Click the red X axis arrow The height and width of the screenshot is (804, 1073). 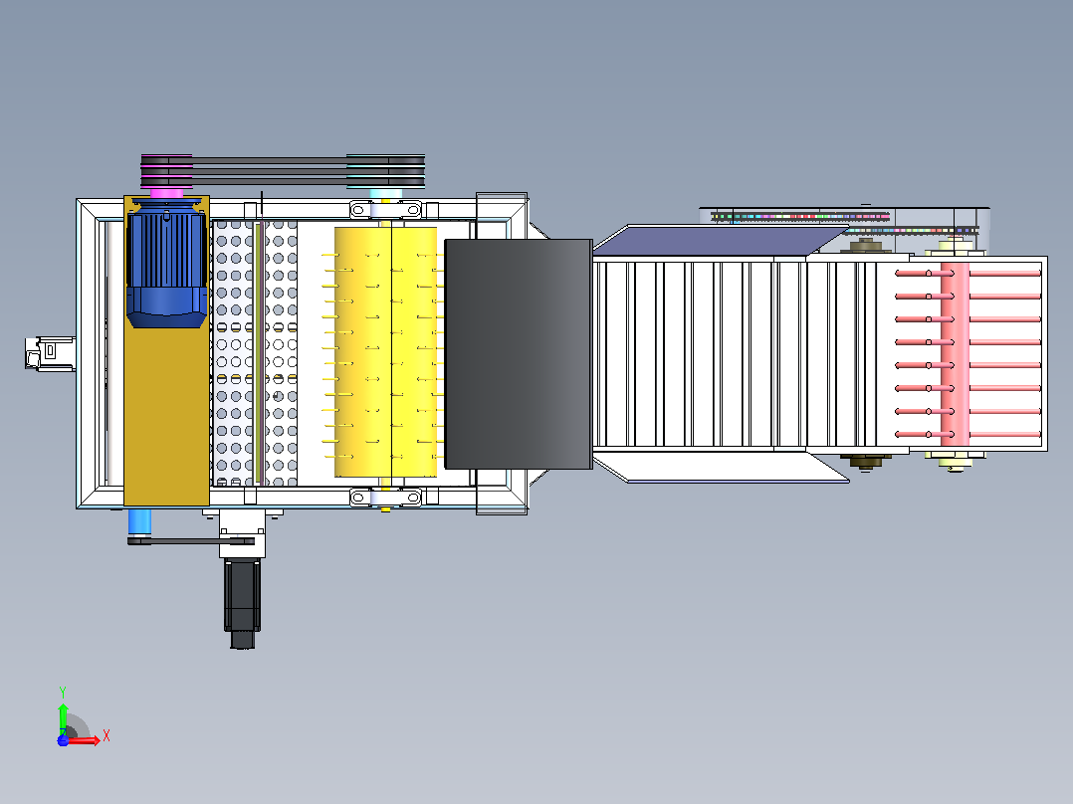coord(85,740)
